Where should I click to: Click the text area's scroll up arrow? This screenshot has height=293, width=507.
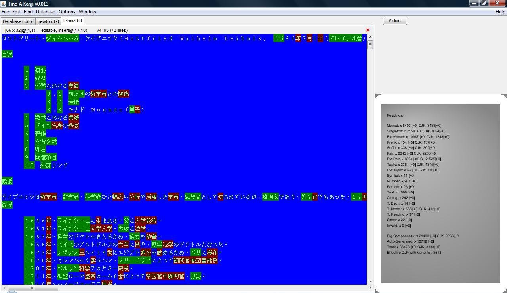tap(370, 37)
